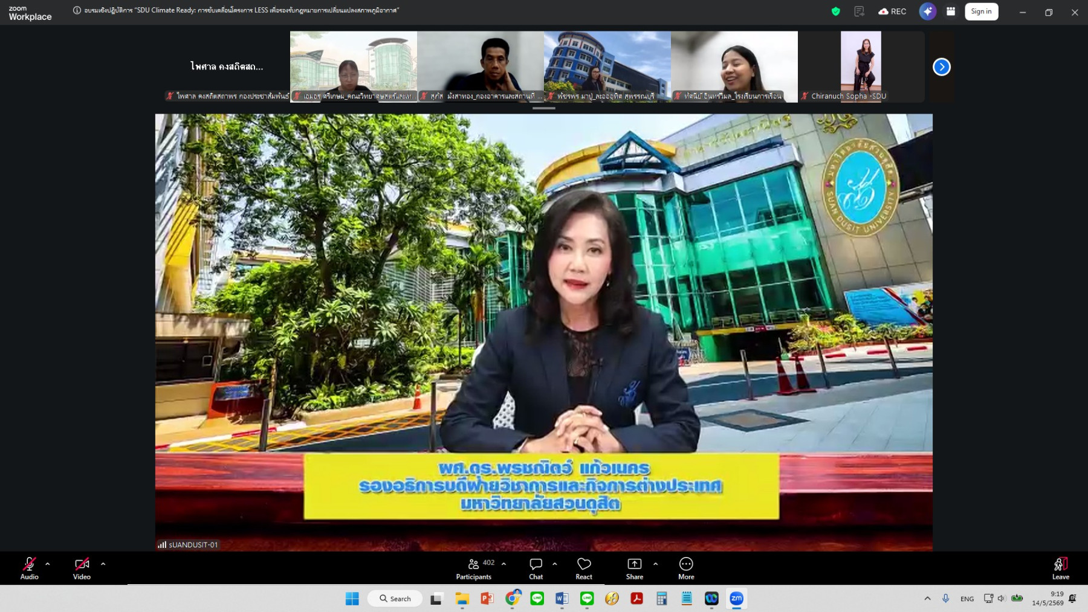Click ENG language indicator in tray
Screen dimensions: 1088x612
click(967, 599)
